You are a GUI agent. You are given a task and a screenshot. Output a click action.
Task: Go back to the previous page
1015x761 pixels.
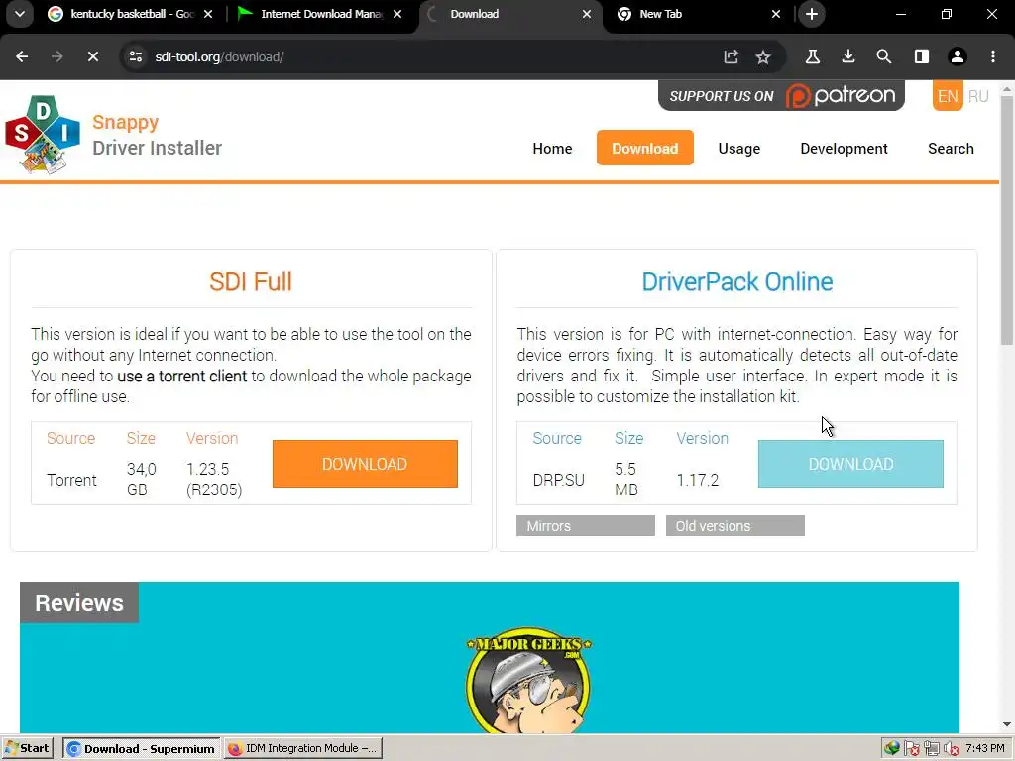[22, 56]
